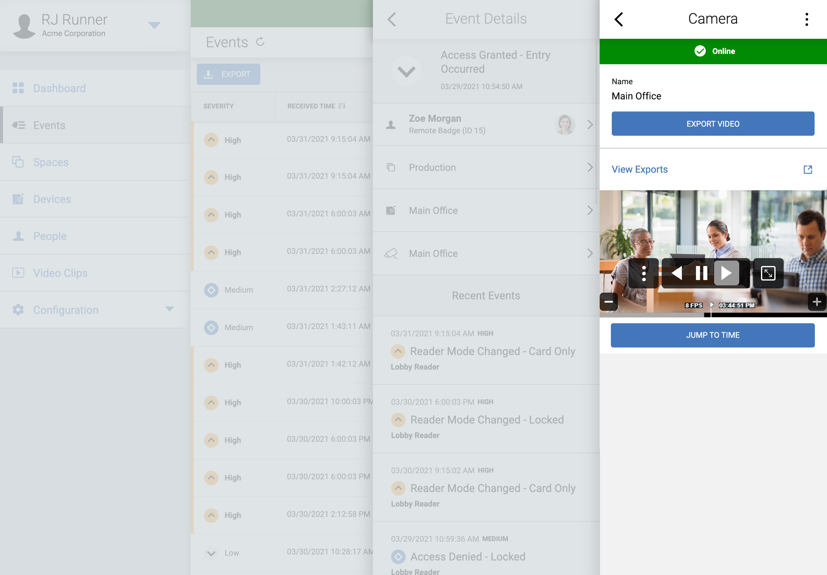This screenshot has width=827, height=575.
Task: Click the back arrow in Camera panel
Action: point(619,19)
